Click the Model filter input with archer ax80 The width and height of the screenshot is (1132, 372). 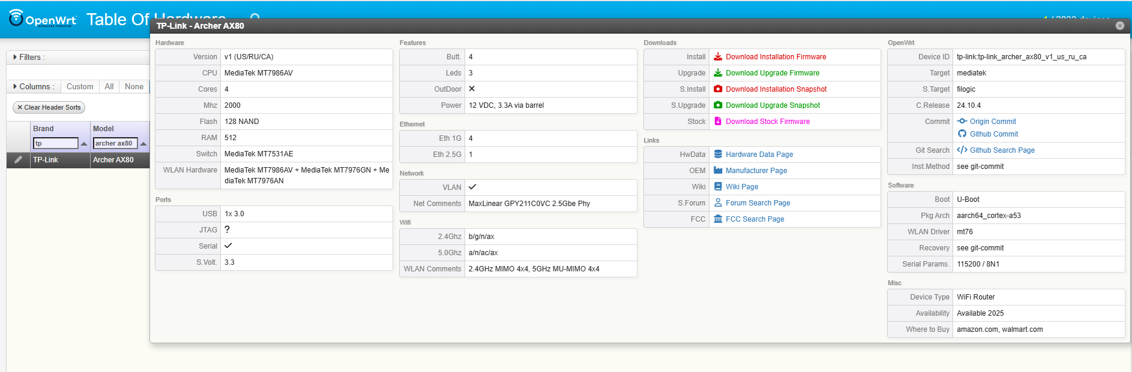point(115,144)
